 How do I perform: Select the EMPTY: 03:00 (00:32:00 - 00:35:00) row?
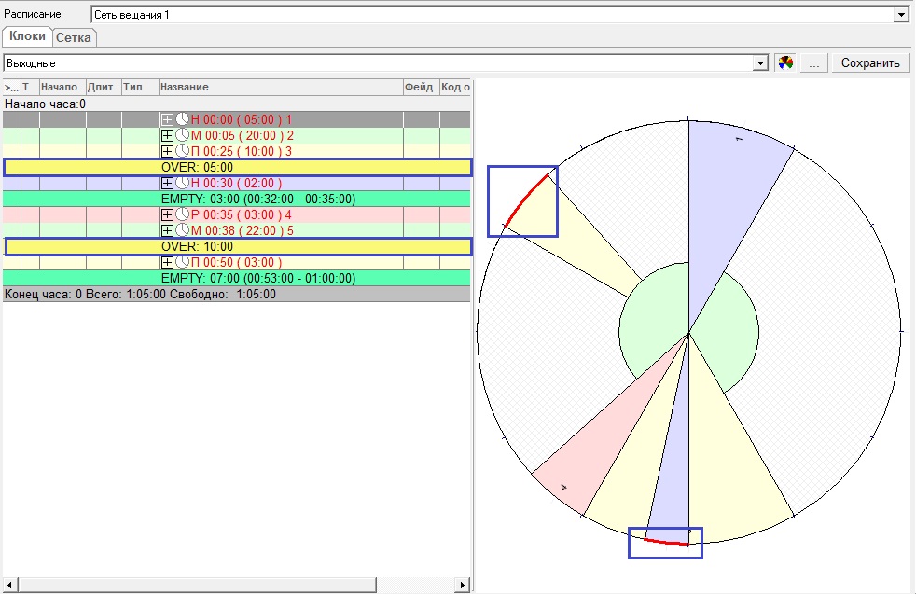pos(237,199)
